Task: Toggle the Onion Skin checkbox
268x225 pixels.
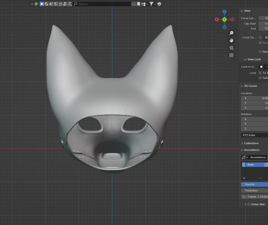Action: pos(249,204)
